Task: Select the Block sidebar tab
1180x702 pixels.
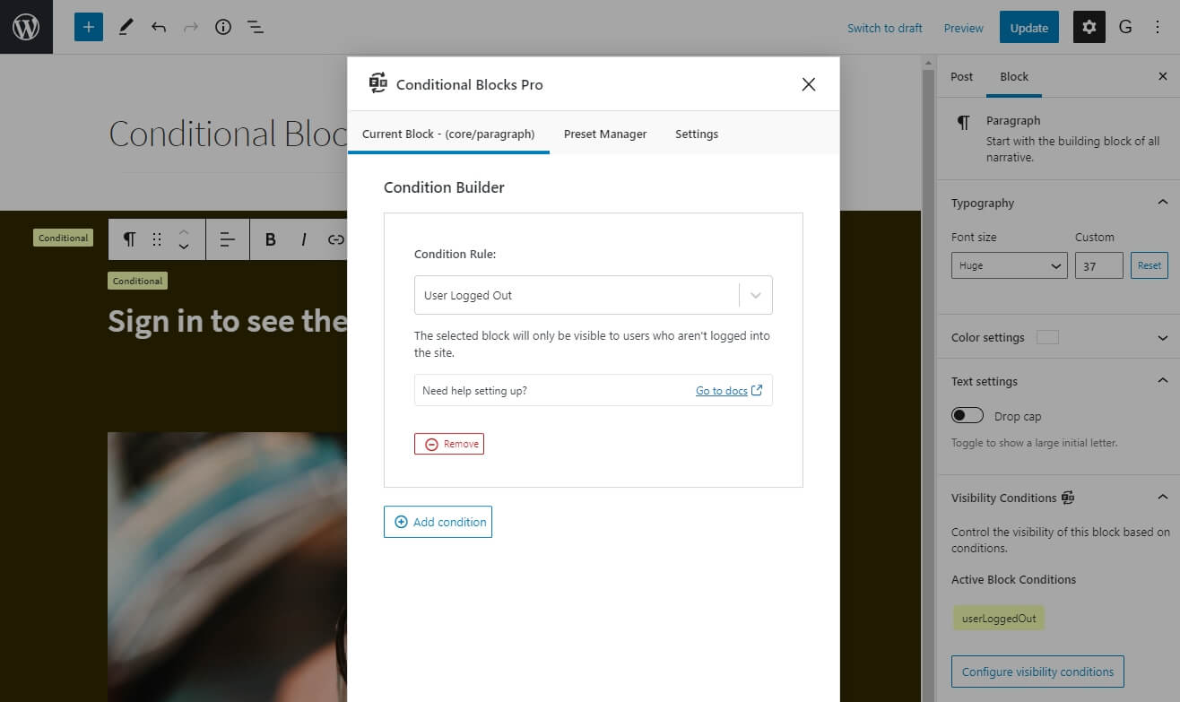Action: [x=1014, y=76]
